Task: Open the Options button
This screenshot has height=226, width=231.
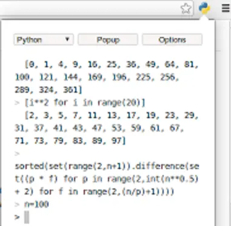Action: click(172, 39)
